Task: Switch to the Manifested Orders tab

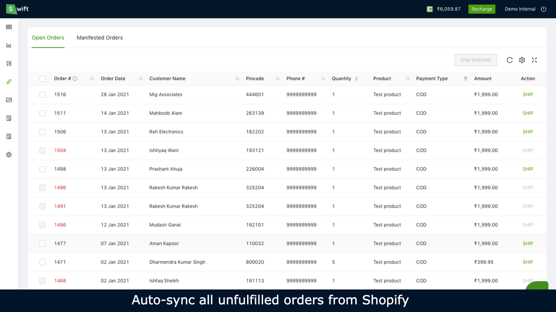Action: 99,38
